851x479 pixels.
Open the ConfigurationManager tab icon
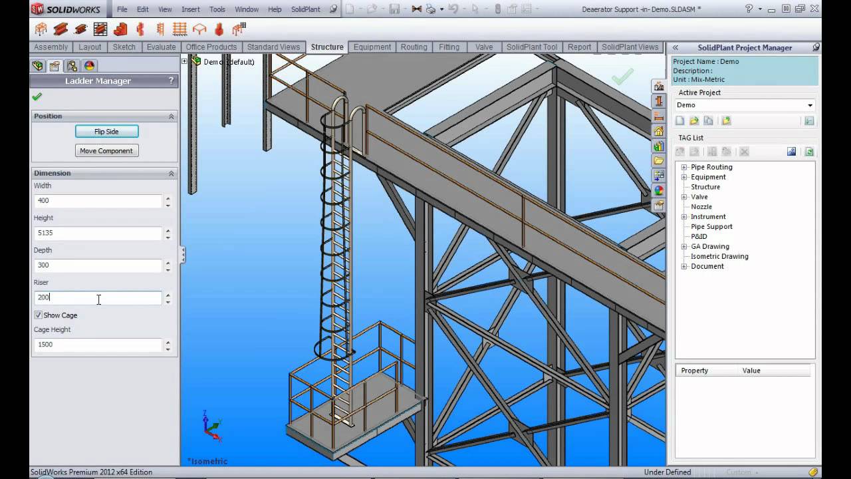coord(72,66)
